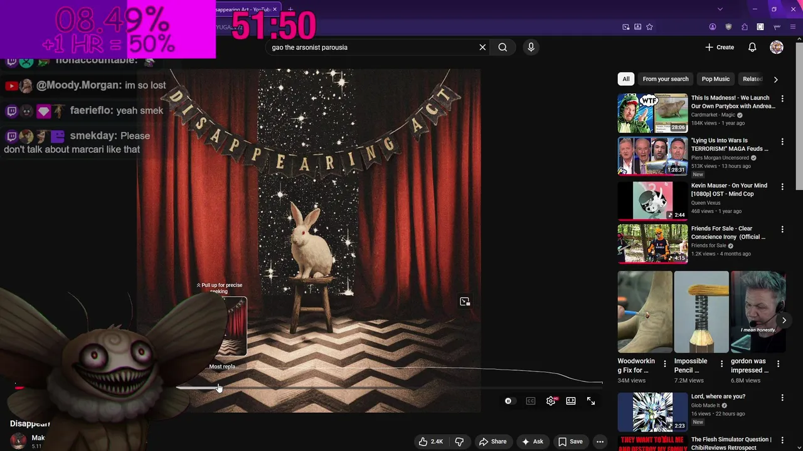Dislike the video
The image size is (803, 451).
(459, 442)
